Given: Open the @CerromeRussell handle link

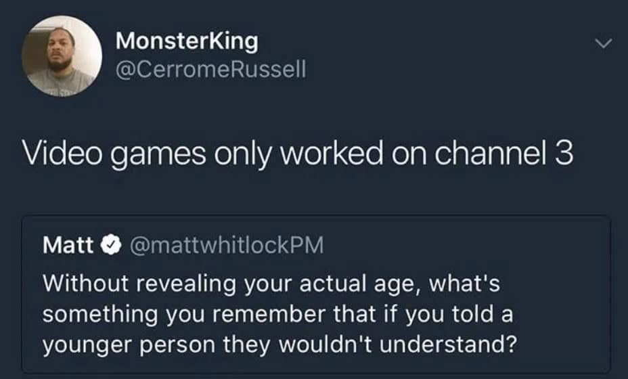Looking at the screenshot, I should pyautogui.click(x=211, y=70).
